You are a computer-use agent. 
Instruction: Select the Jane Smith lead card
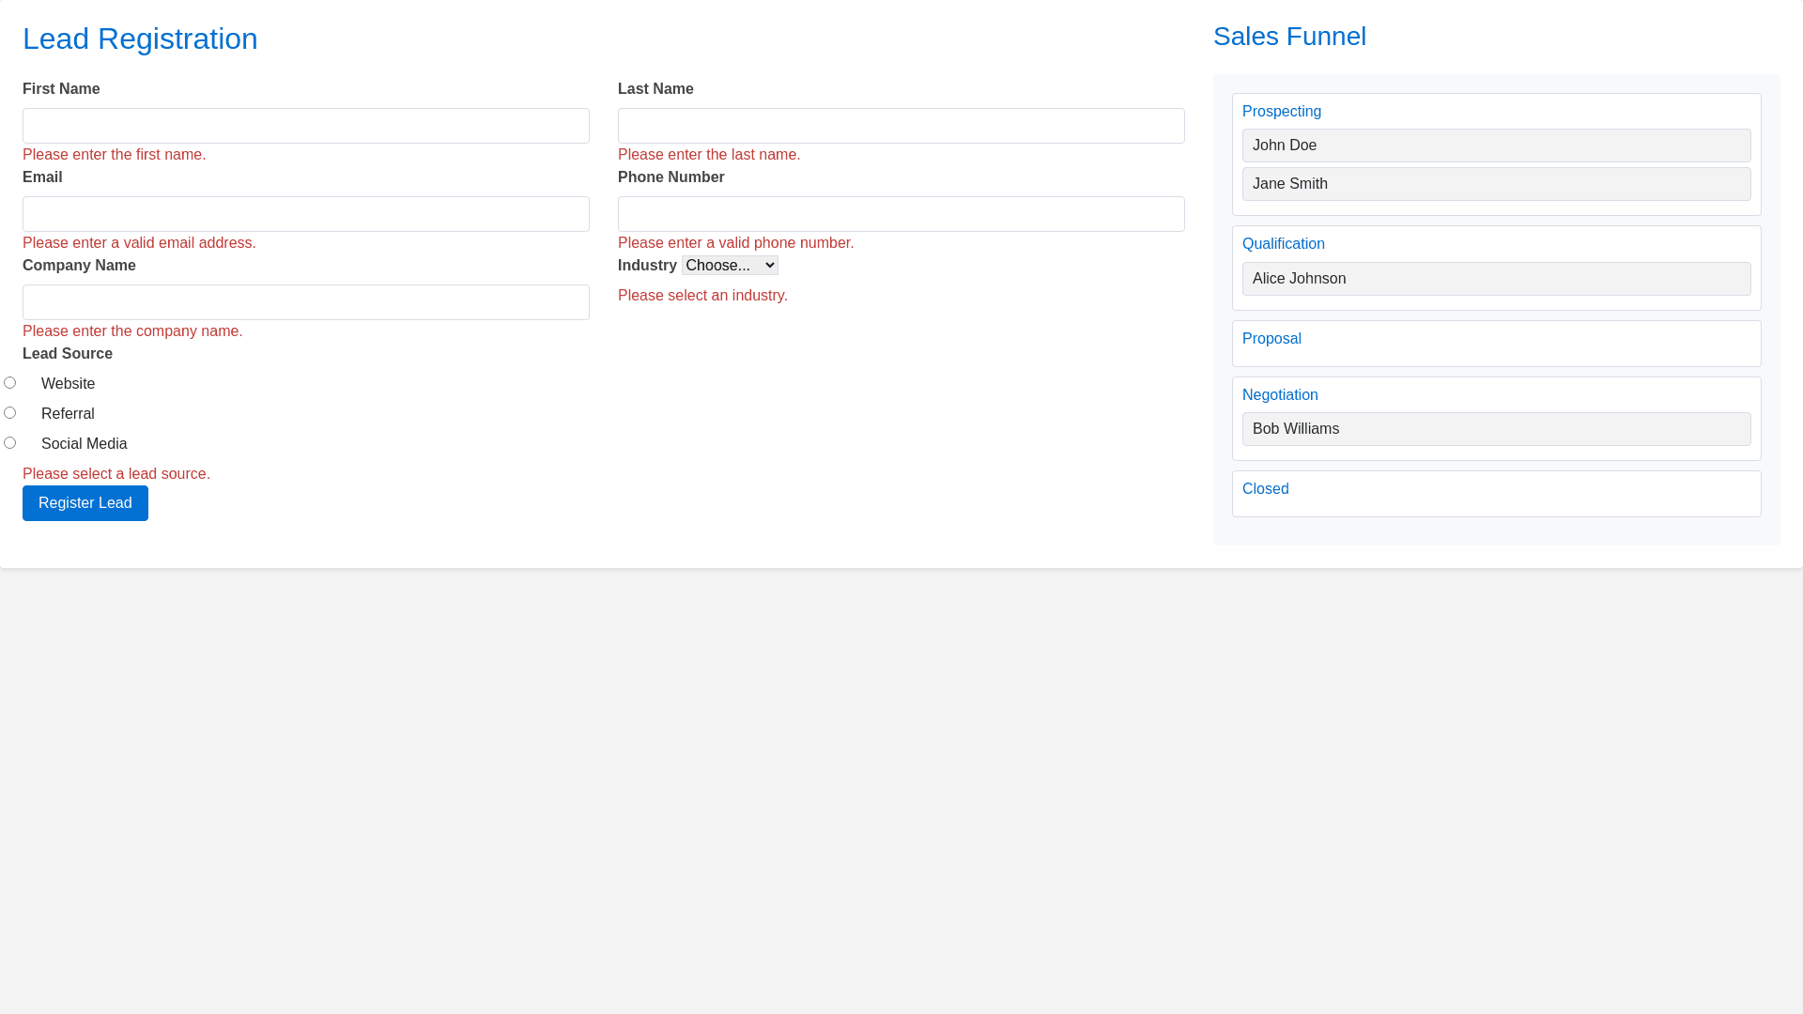[1496, 184]
